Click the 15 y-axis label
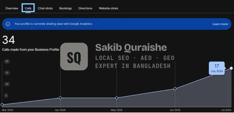 (7, 73)
